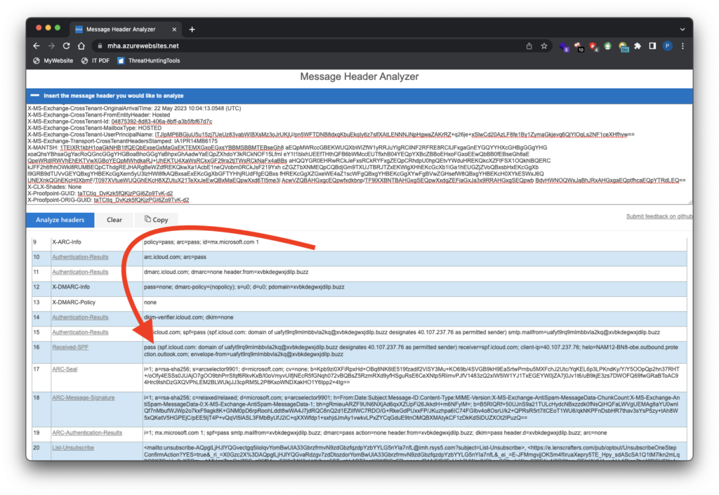719x495 pixels.
Task: Reload the Message Header Analyzer page
Action: pyautogui.click(x=67, y=46)
